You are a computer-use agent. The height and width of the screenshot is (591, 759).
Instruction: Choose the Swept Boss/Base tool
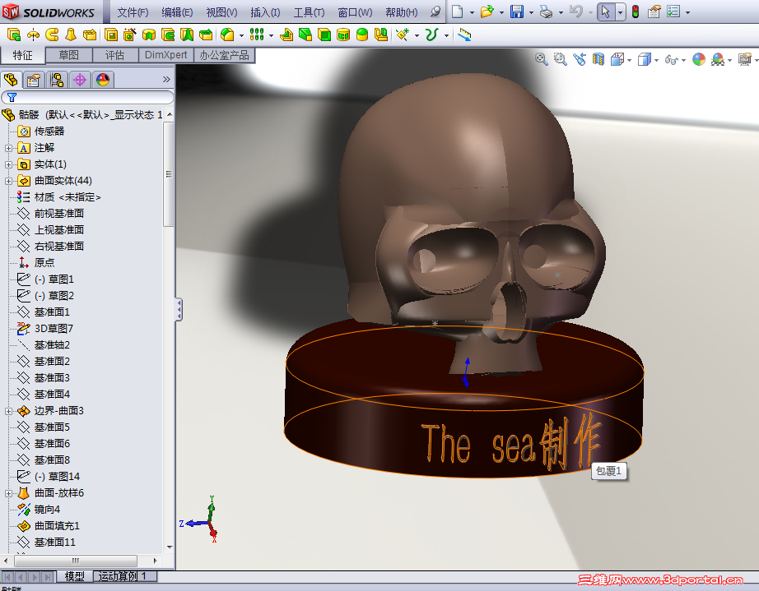click(52, 35)
